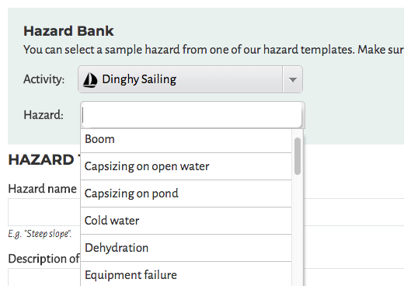
Task: Click the Steep slope example hint text
Action: [40, 234]
